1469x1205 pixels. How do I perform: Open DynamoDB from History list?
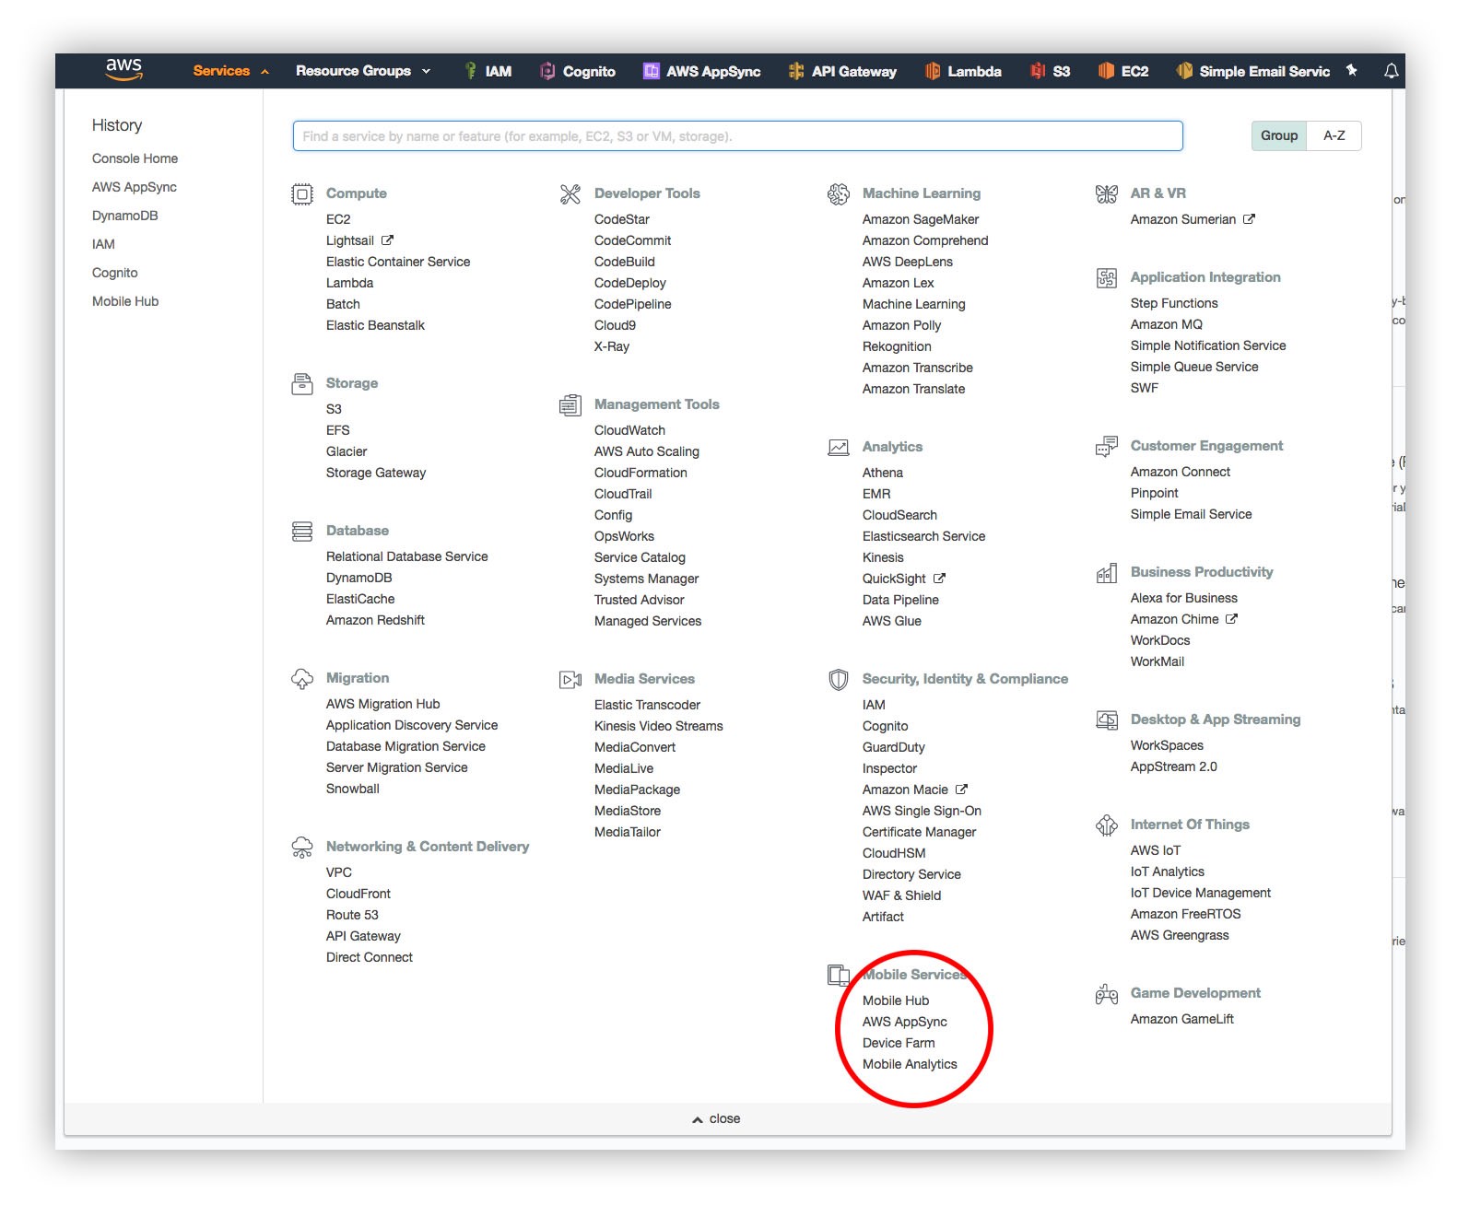125,216
